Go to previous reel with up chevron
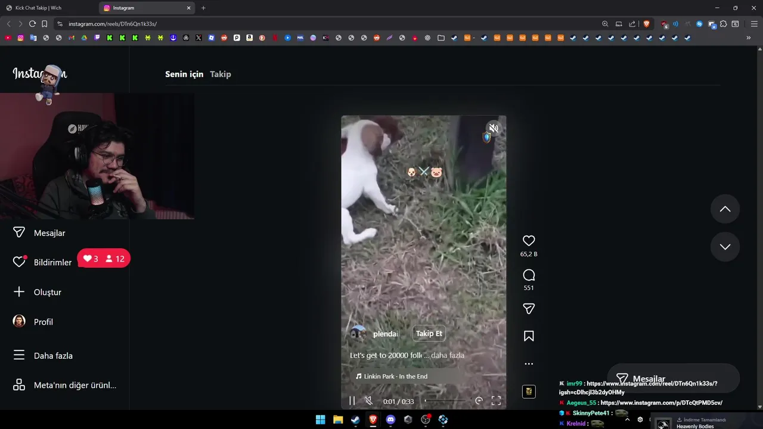The image size is (763, 429). pyautogui.click(x=725, y=209)
